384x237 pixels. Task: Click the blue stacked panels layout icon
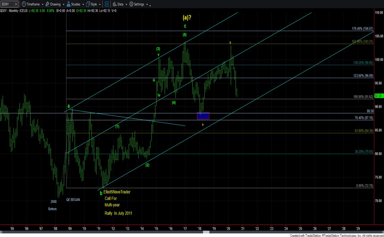click(x=106, y=4)
